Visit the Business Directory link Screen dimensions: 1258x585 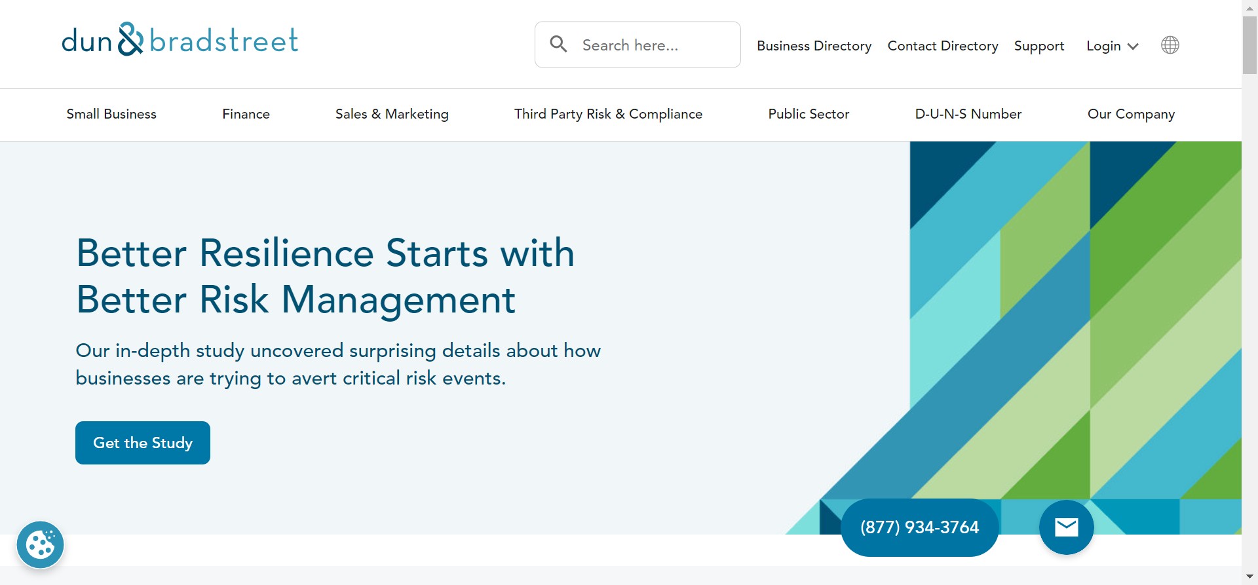814,46
